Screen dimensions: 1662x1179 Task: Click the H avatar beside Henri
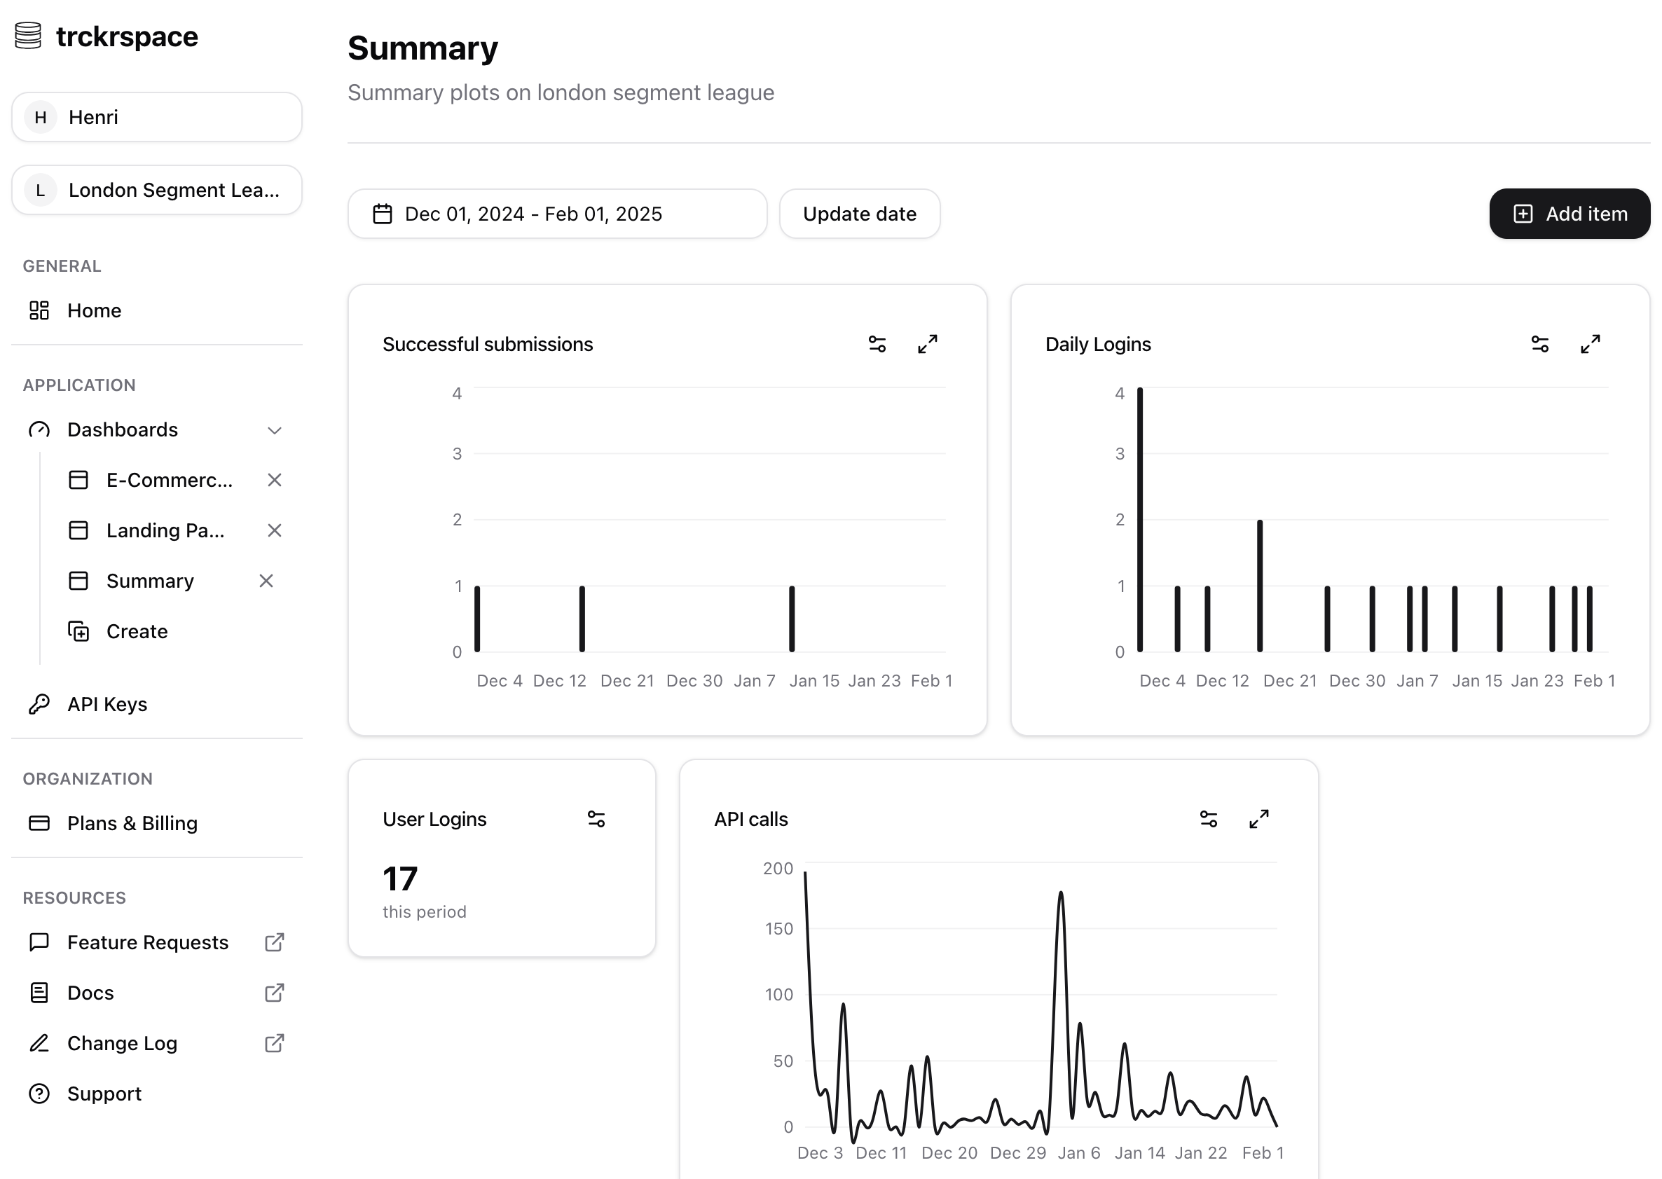(41, 117)
